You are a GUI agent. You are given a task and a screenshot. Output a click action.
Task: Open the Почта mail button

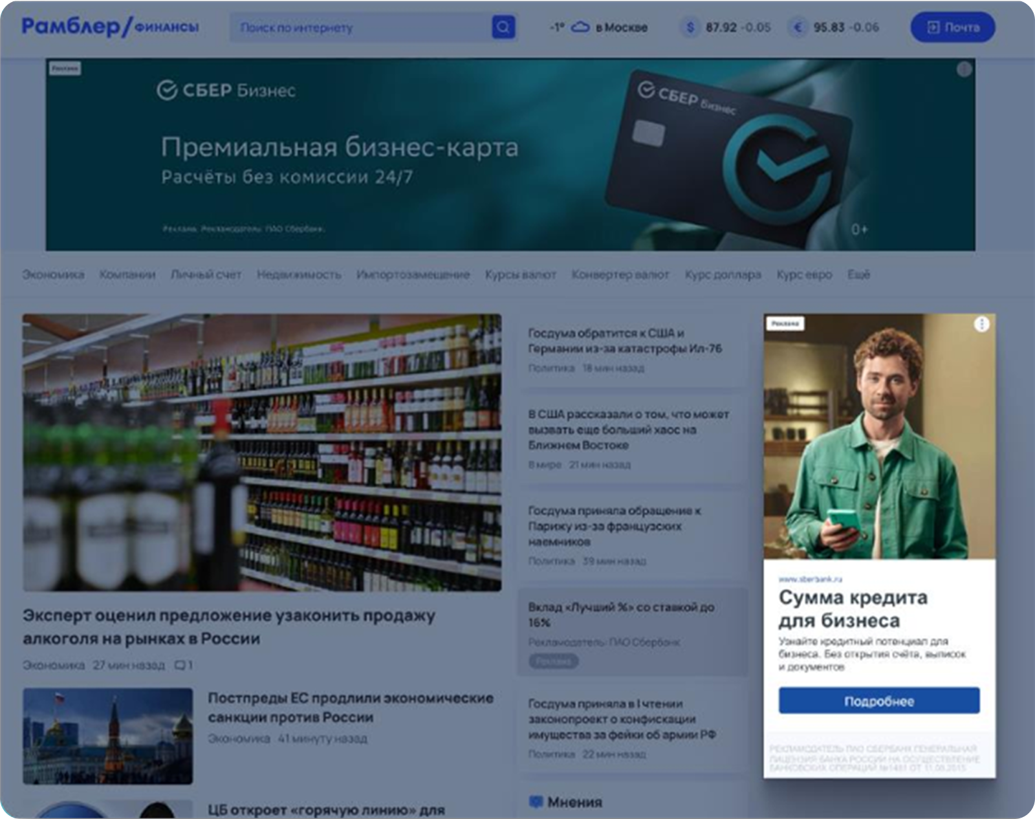952,27
